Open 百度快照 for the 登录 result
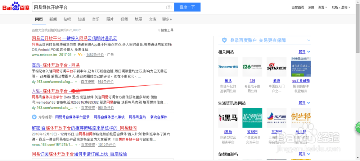Screen dimensions: 360x161 (88, 82)
